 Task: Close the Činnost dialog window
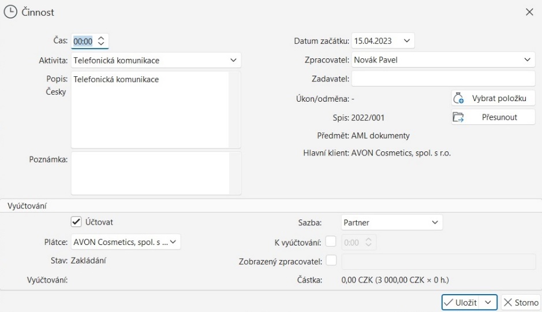(x=529, y=12)
